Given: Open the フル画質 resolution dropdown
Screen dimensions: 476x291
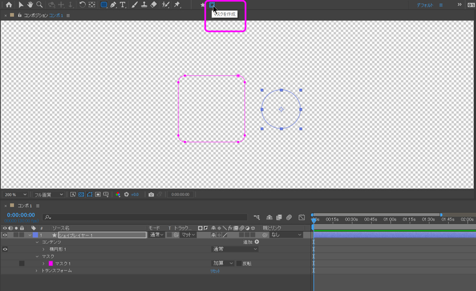Looking at the screenshot, I should tap(49, 194).
